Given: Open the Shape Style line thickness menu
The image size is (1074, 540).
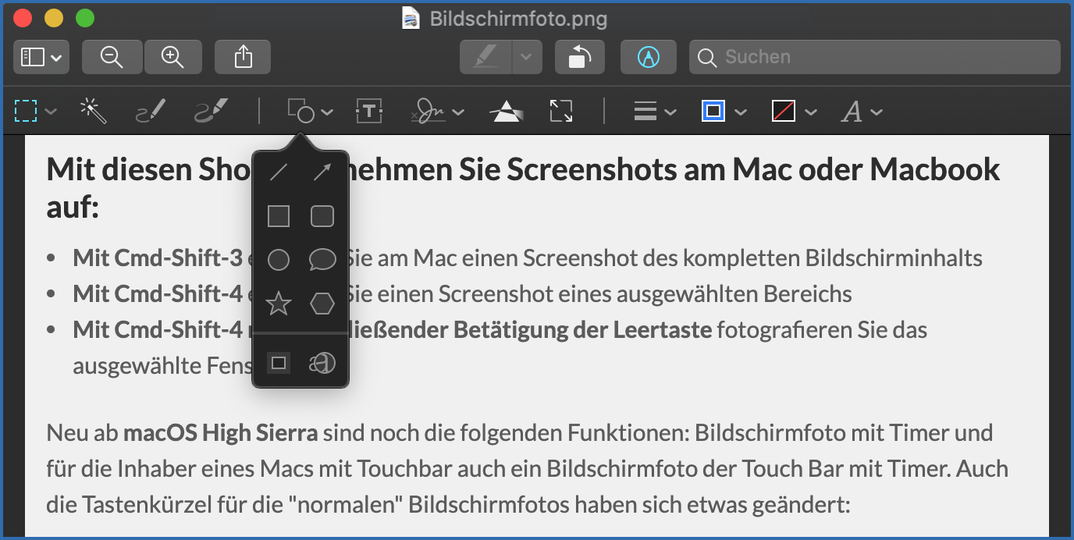Looking at the screenshot, I should click(654, 112).
